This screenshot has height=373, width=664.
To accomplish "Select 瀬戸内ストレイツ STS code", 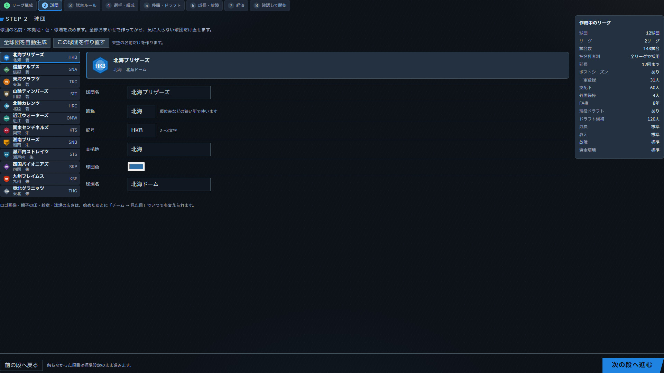I will 73,154.
